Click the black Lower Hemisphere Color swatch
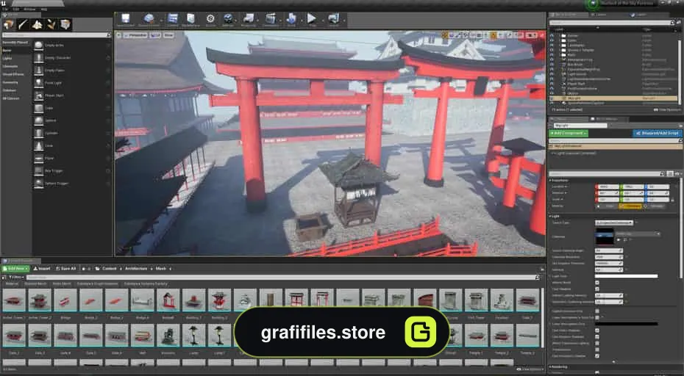The width and height of the screenshot is (684, 376). pyautogui.click(x=626, y=324)
